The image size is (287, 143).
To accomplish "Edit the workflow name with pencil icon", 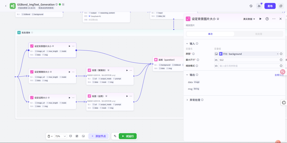I will [63, 5].
